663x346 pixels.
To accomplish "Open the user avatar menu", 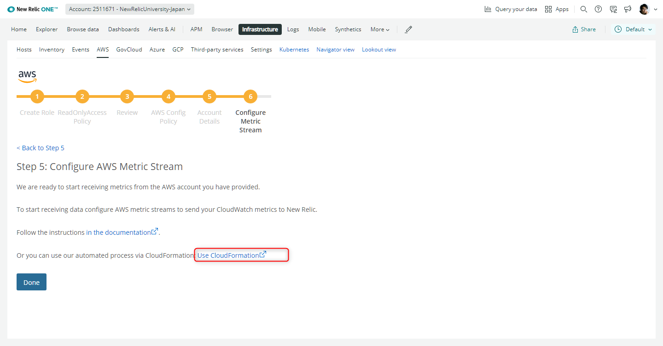I will click(645, 9).
